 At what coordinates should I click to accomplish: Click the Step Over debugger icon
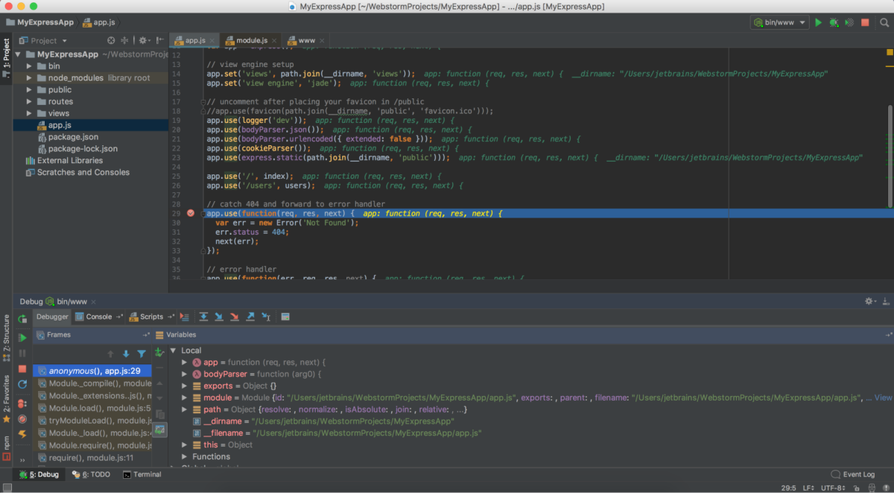pos(203,317)
